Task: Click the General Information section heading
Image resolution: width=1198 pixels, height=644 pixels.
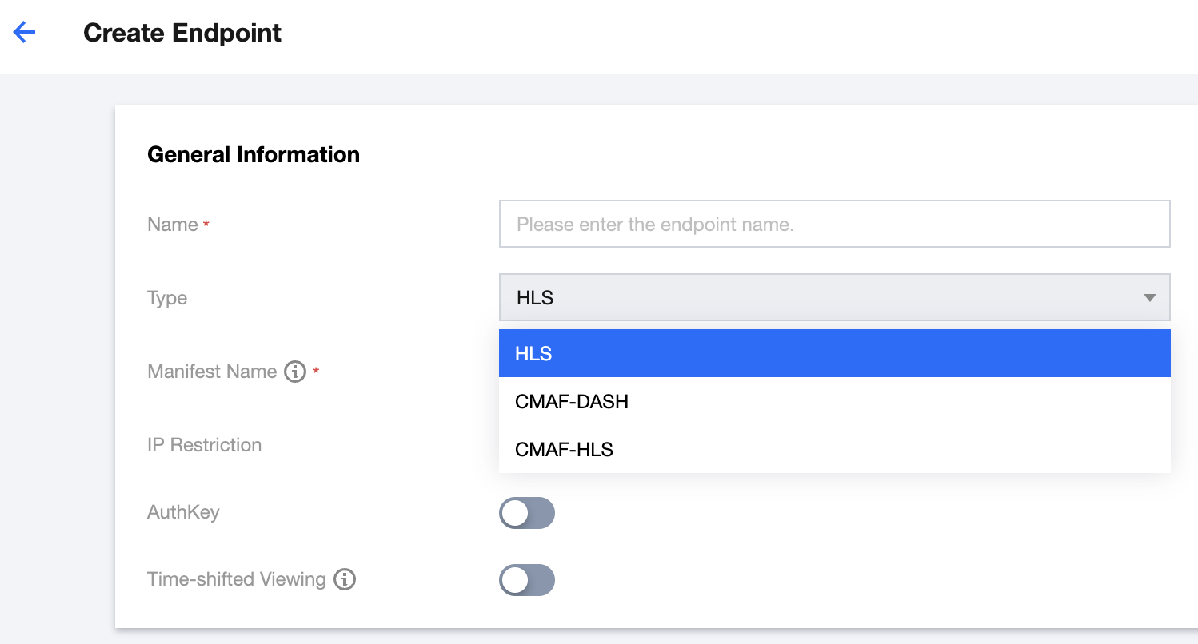Action: pyautogui.click(x=254, y=154)
